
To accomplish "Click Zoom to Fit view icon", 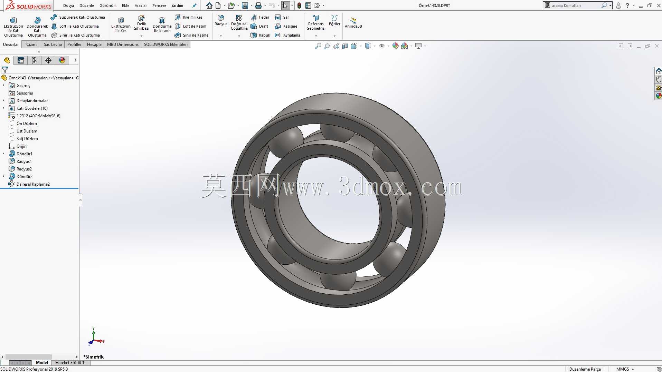I will pos(318,46).
